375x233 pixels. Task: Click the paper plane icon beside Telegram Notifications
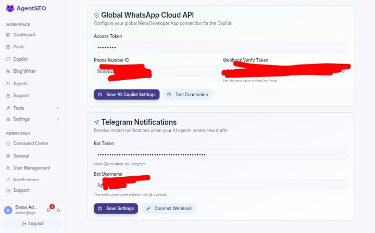[x=96, y=122]
